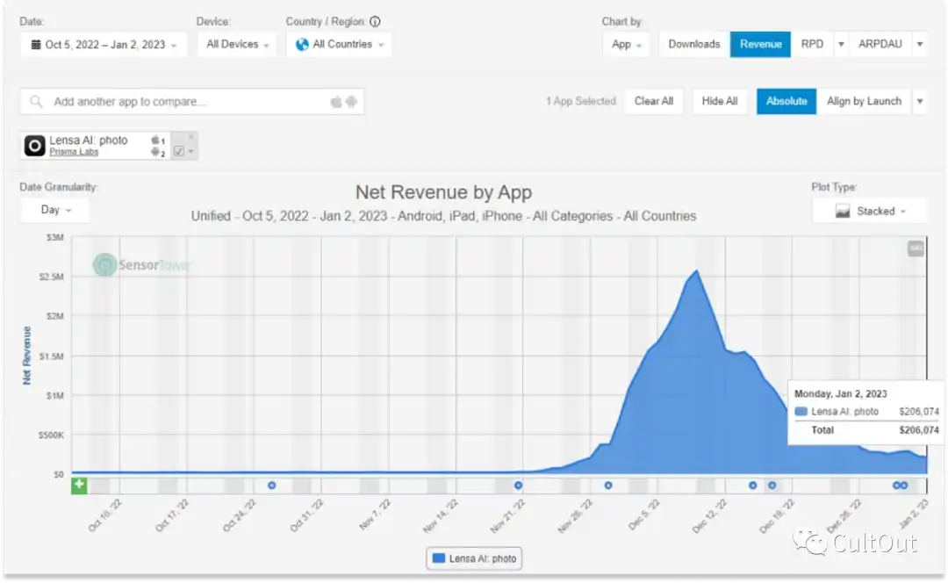Select the RPD chart tab
This screenshot has height=583, width=948.
point(812,44)
